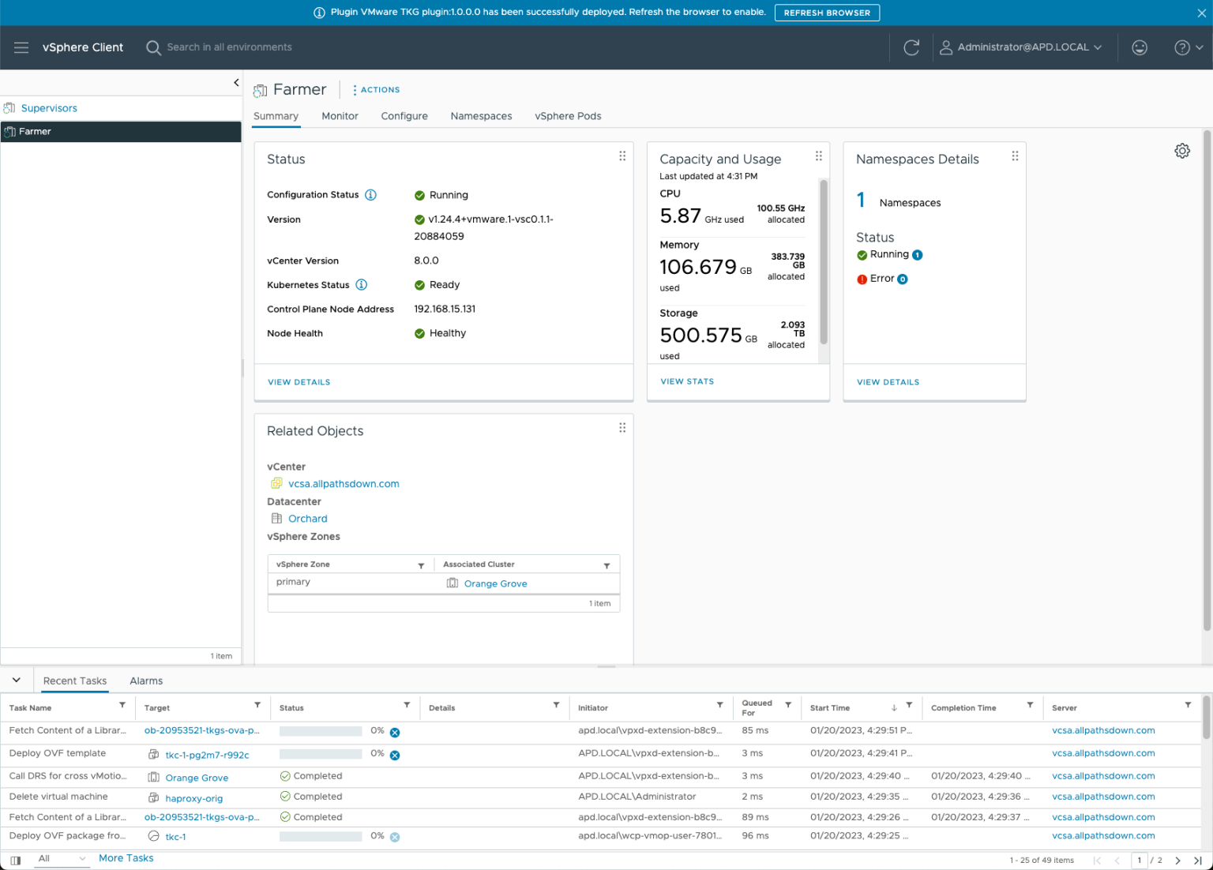Click the Refresh Browser button

tap(826, 13)
